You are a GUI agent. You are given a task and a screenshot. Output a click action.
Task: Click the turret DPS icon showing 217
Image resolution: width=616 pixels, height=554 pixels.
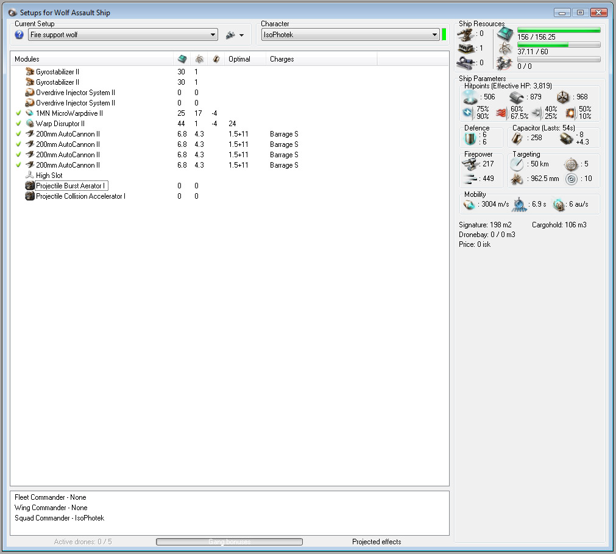pos(470,164)
